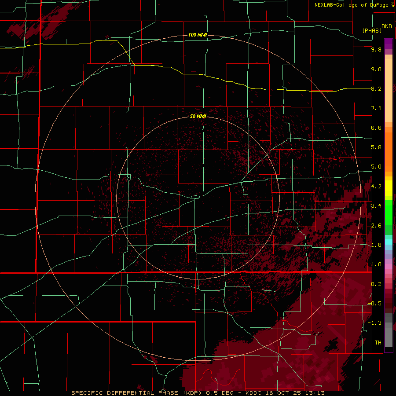This screenshot has width=396, height=396.
Task: Click the 8.2 value on the scale
Action: click(376, 89)
